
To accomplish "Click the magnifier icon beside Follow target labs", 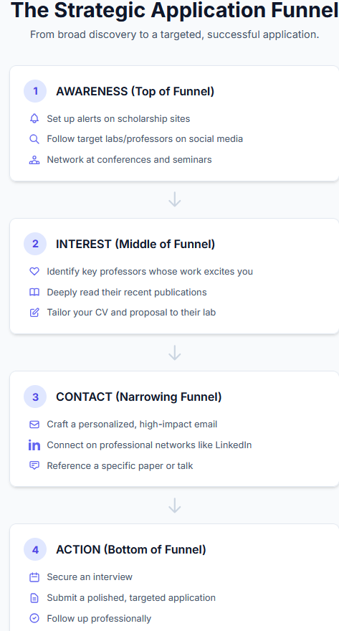I will pos(34,139).
